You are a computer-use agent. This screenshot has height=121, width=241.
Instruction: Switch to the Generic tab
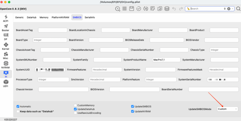19,17
